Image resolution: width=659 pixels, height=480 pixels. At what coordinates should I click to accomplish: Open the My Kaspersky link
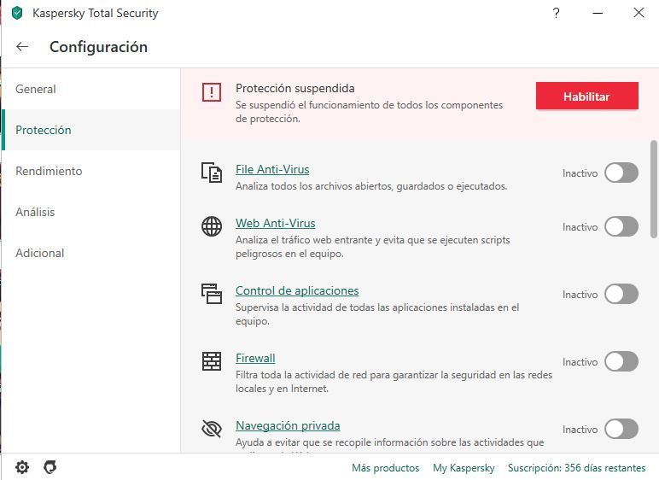coord(464,468)
